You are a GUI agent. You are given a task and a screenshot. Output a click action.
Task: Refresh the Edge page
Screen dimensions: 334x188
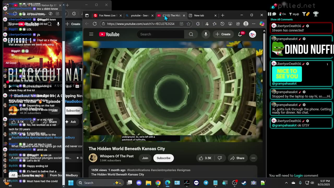[95, 24]
